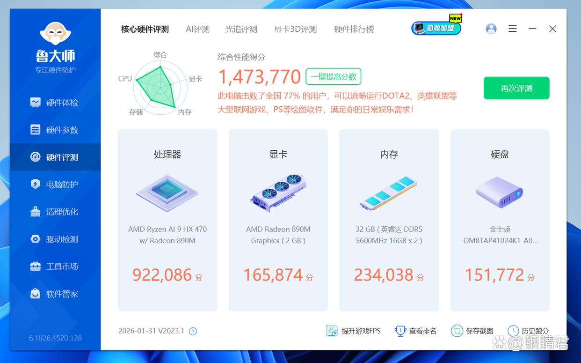Select 电脑防护 in the sidebar
Screen dimensions: 581x363
[x=55, y=184]
